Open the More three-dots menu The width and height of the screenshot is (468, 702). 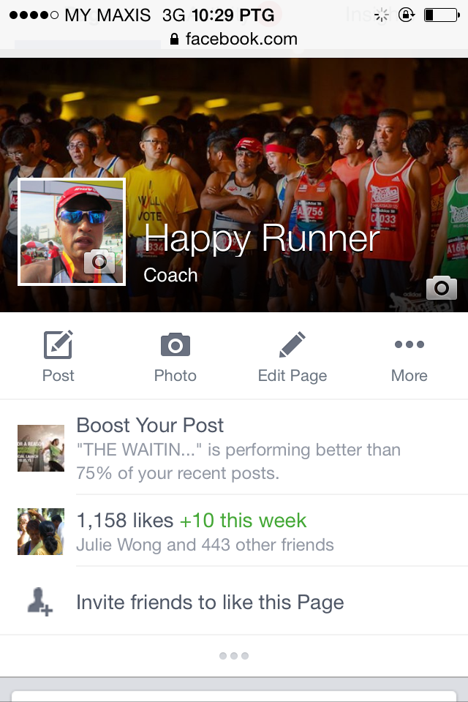[x=409, y=344]
